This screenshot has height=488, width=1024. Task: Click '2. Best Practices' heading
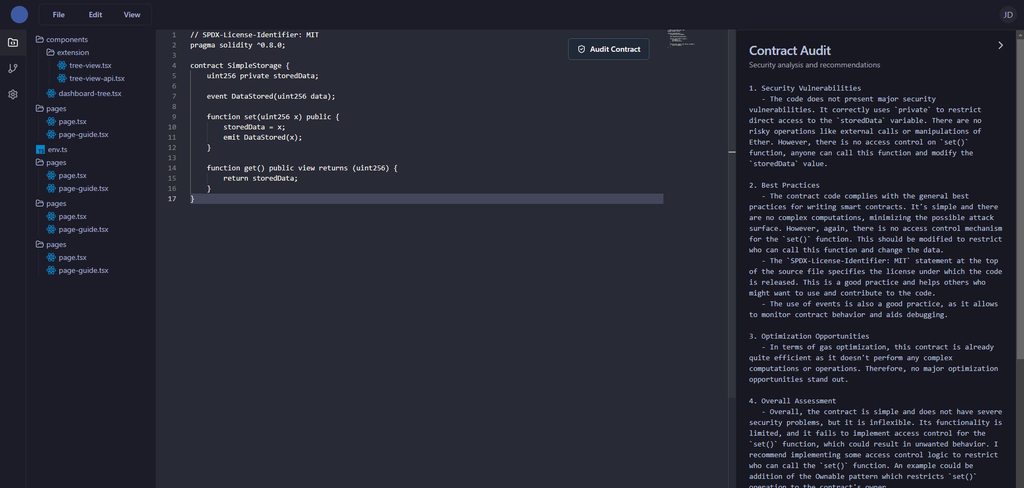click(x=784, y=185)
